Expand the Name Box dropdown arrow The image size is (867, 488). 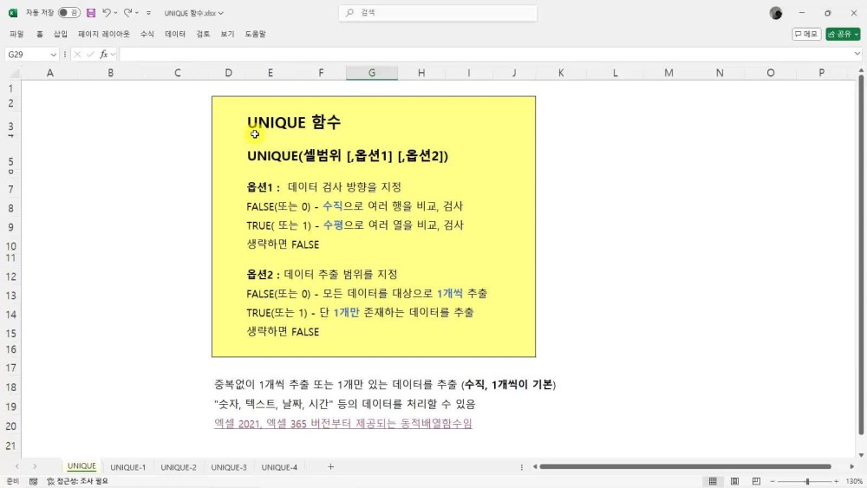point(54,54)
